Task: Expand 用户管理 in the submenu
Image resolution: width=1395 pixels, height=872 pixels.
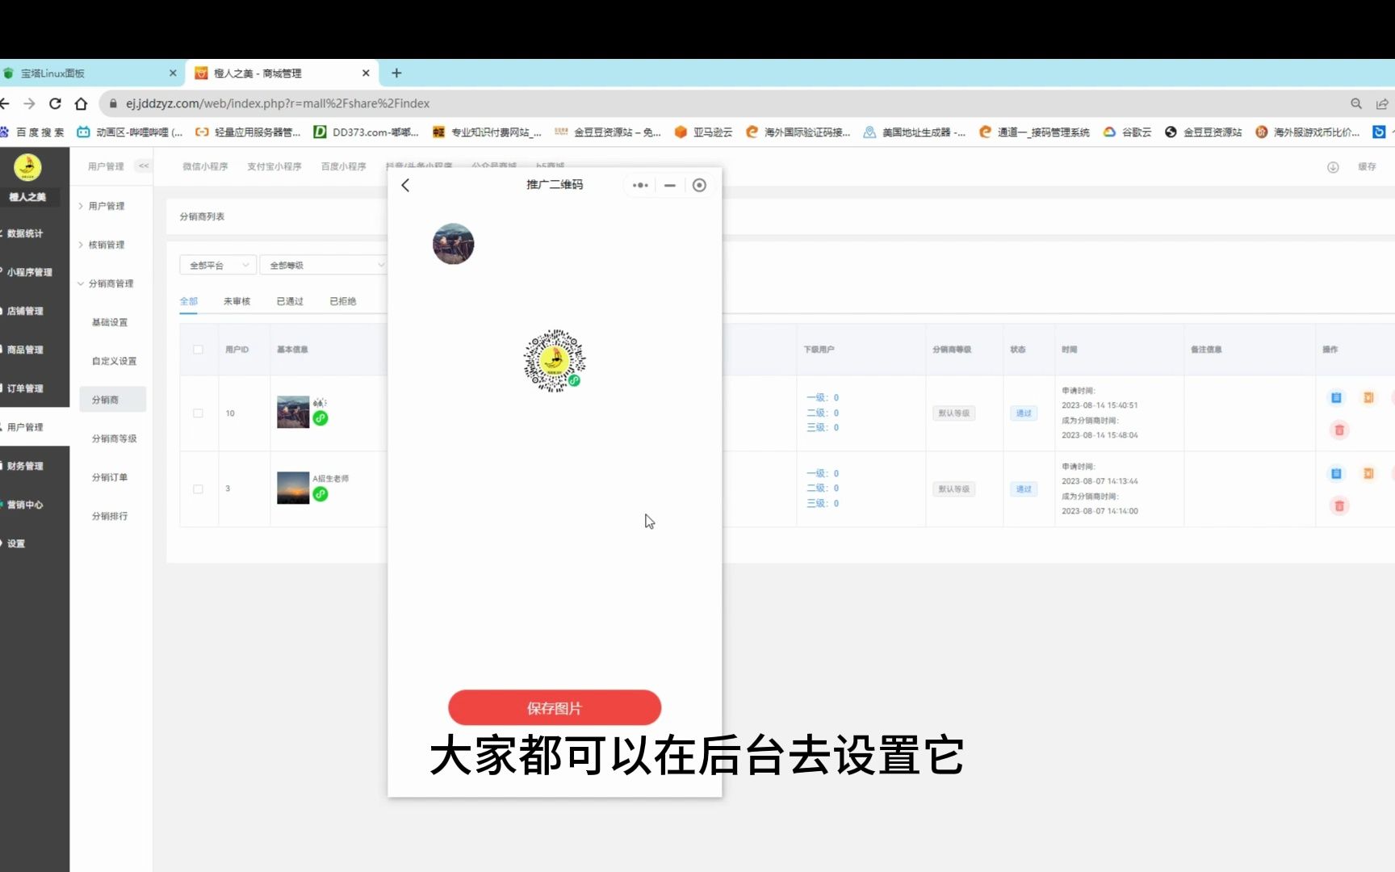Action: pyautogui.click(x=106, y=206)
